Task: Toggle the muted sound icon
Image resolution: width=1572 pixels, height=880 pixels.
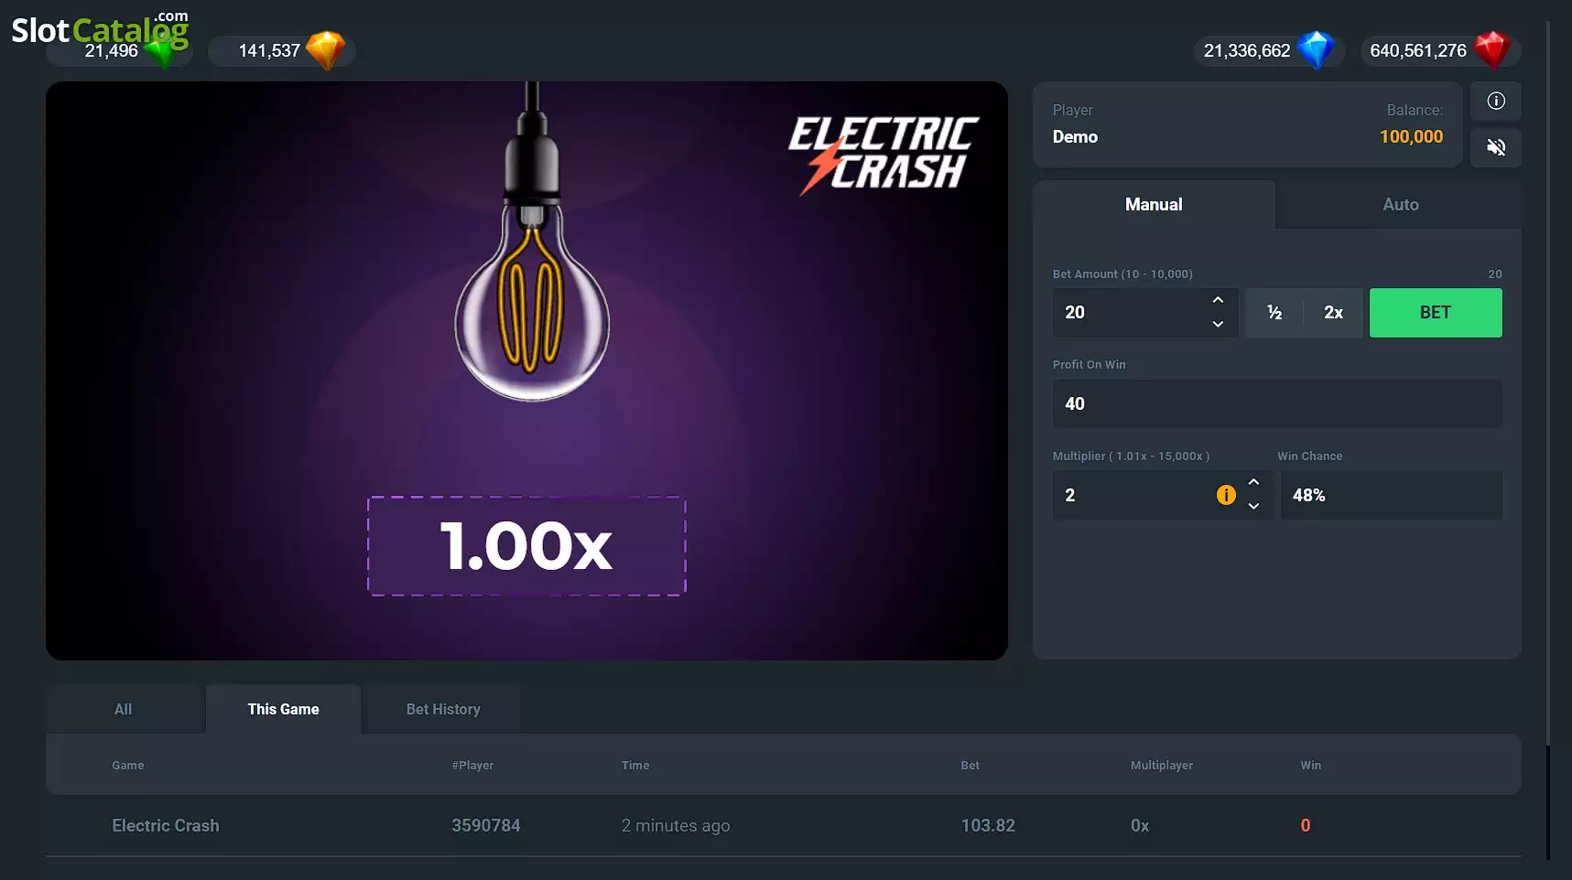Action: coord(1495,147)
